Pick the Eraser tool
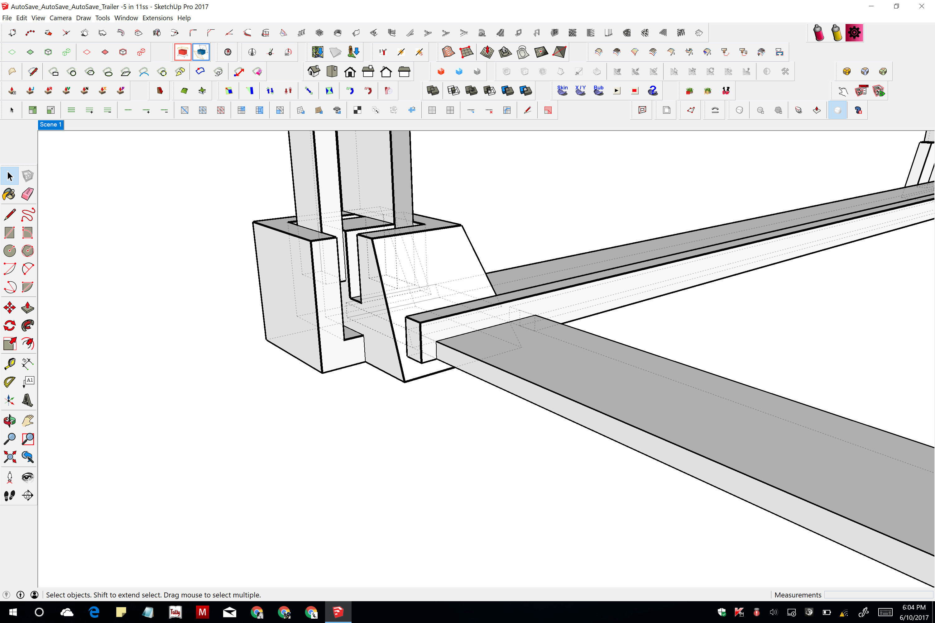Viewport: 935px width, 623px height. point(27,194)
